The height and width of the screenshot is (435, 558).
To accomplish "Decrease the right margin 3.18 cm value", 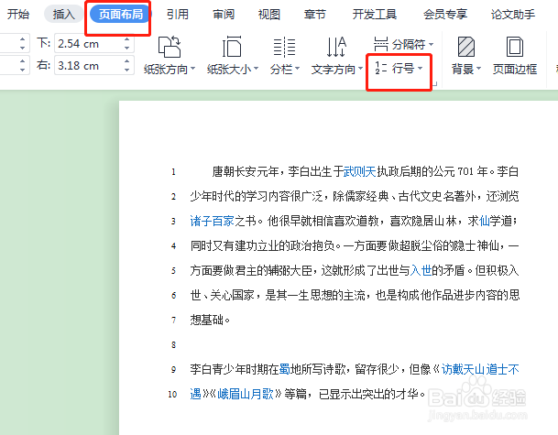I will click(127, 70).
